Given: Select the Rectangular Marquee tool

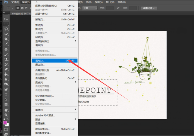Looking at the screenshot, I should coord(6,24).
